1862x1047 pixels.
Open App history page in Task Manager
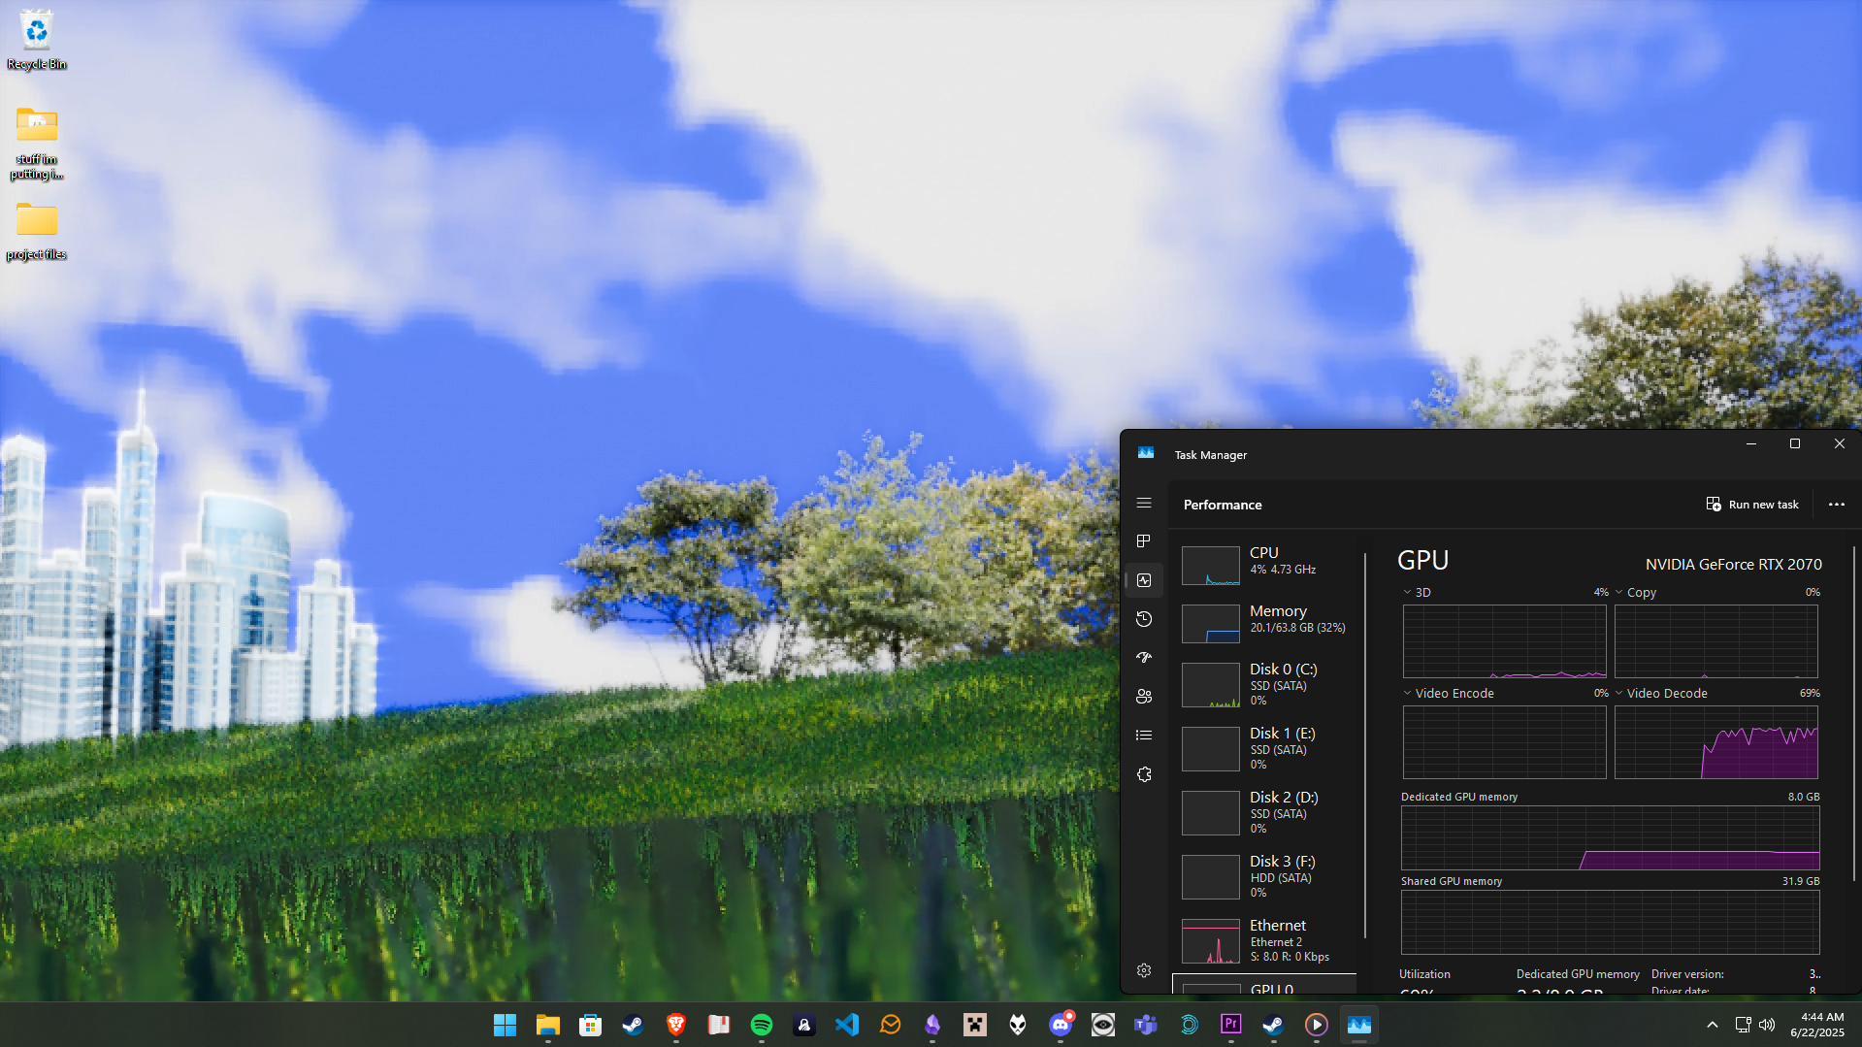point(1144,619)
